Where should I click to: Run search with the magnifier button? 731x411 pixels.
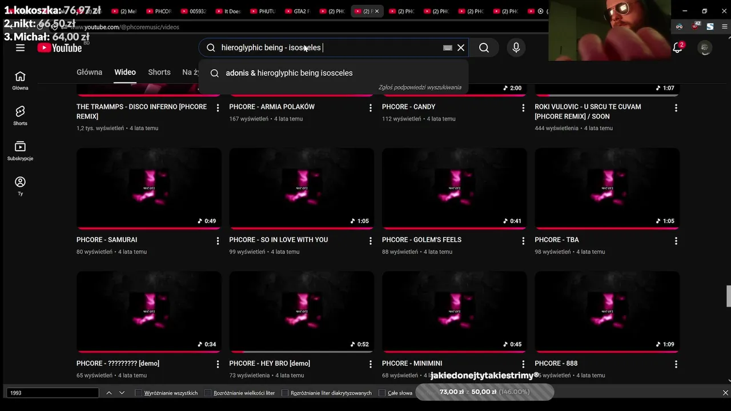point(484,48)
